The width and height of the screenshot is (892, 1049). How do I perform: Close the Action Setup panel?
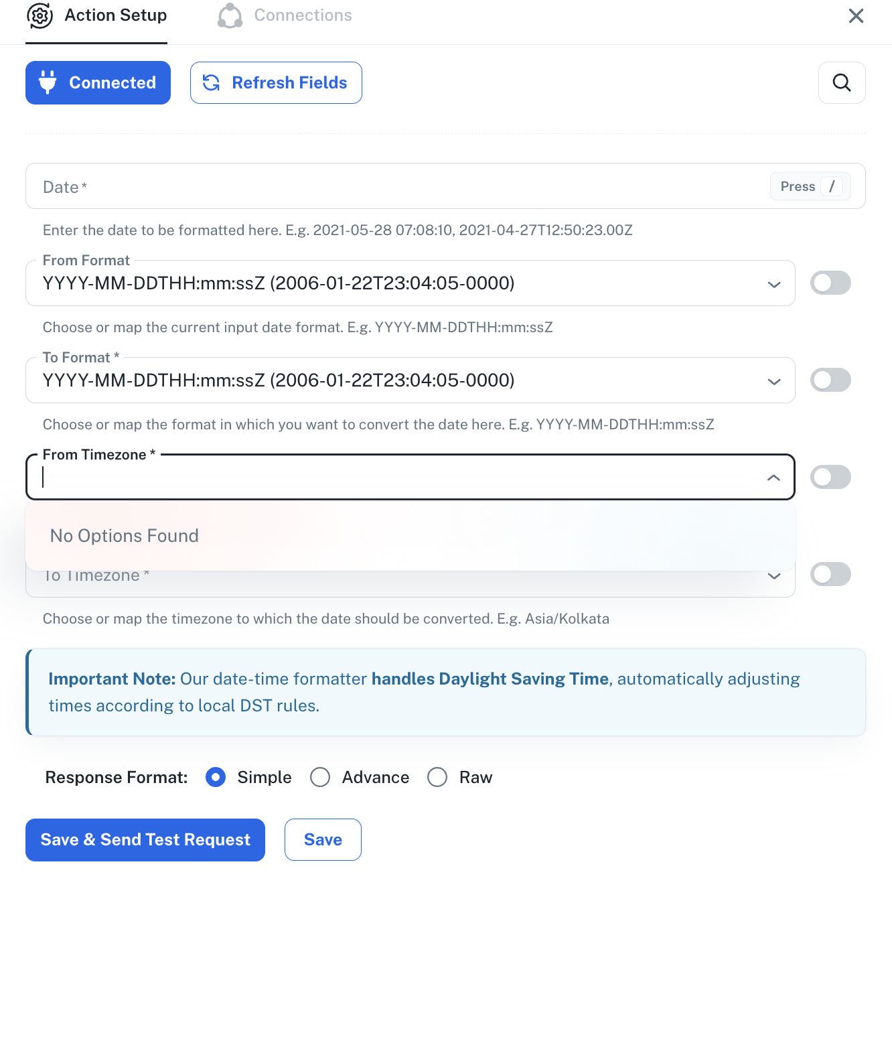pos(856,15)
